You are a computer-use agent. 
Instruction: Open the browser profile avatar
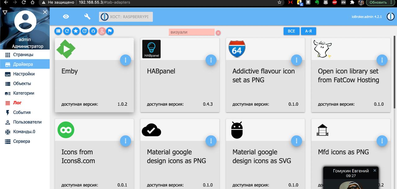(361, 2)
